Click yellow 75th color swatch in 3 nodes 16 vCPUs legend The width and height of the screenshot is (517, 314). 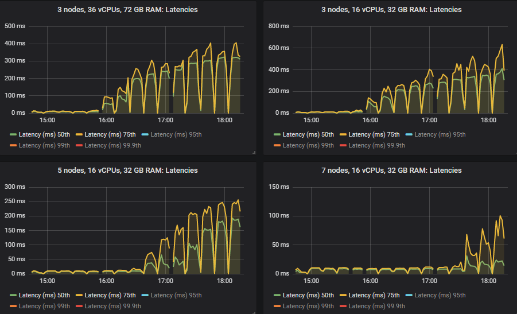(x=343, y=134)
